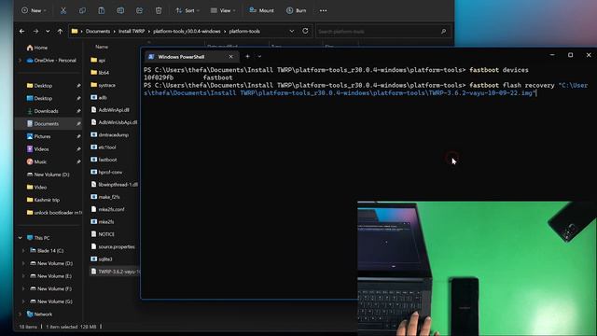Screen dimensions: 597x336
Task: Expand the Network node
Action: 20,314
